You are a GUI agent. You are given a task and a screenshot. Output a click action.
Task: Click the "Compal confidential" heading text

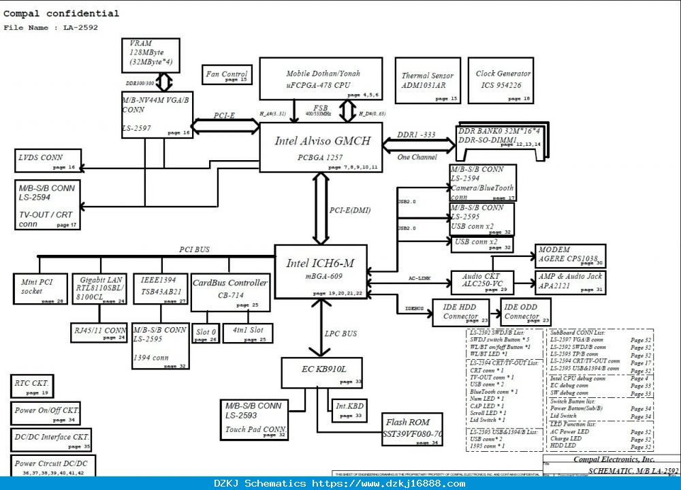tap(61, 14)
